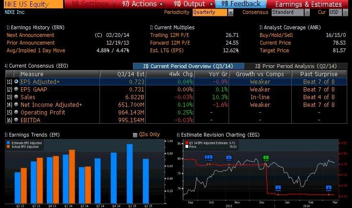This screenshot has height=208, width=352.
Task: Click the Avg/Implied 1 Day Move label
Action: (36, 50)
